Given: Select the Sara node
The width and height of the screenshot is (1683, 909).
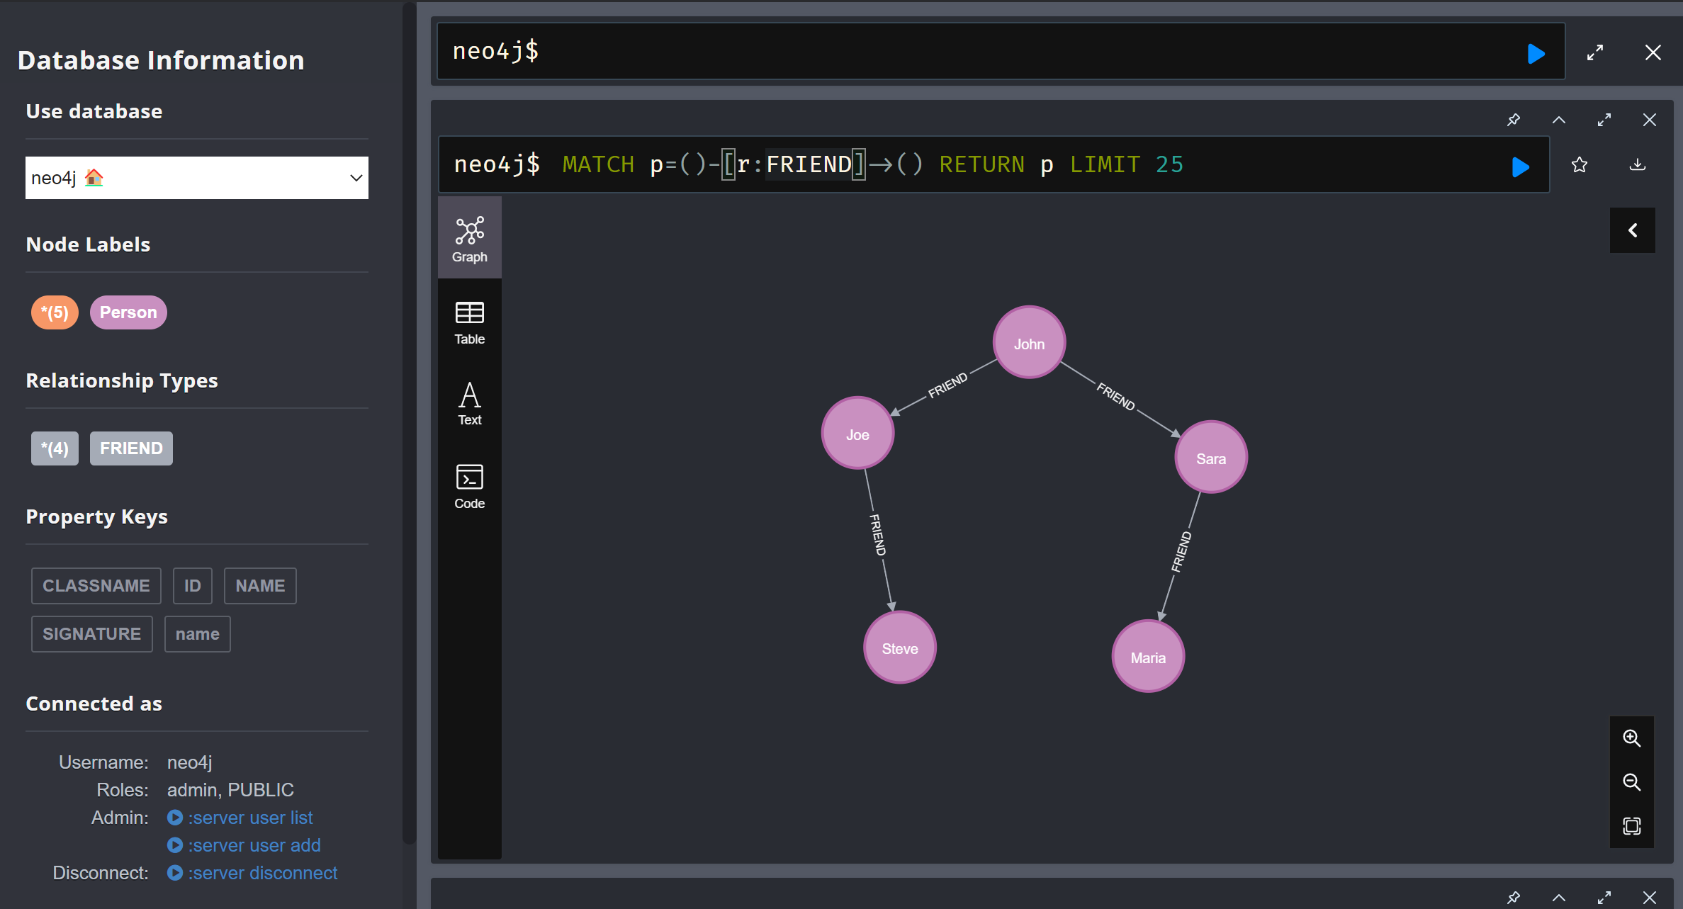Looking at the screenshot, I should [1211, 458].
